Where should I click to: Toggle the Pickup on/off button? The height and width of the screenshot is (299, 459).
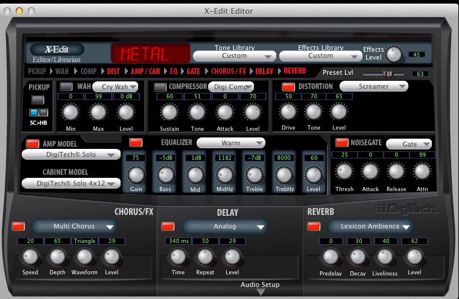[38, 99]
